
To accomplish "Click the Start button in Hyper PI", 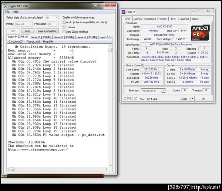I will [x=13, y=31].
